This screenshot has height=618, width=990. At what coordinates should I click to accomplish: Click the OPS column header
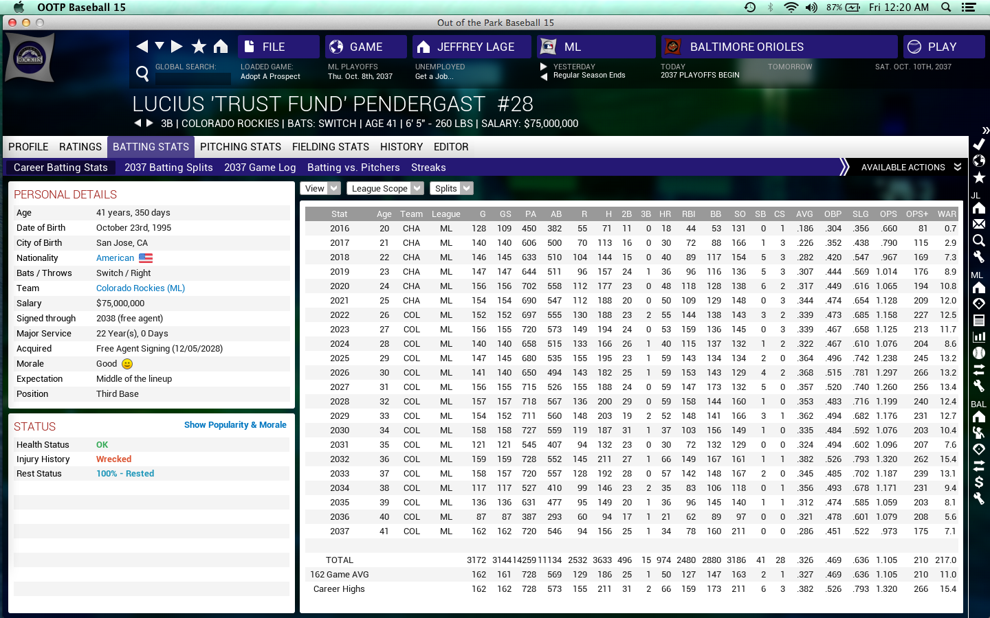[888, 214]
